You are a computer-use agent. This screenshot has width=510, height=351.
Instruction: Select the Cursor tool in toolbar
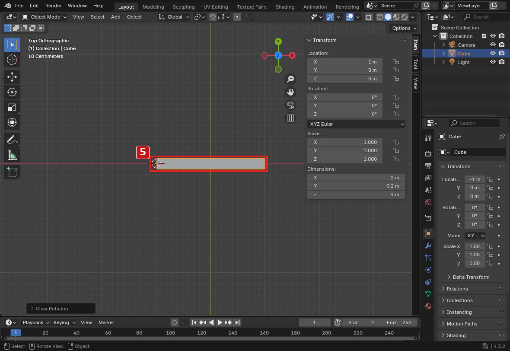pos(12,60)
